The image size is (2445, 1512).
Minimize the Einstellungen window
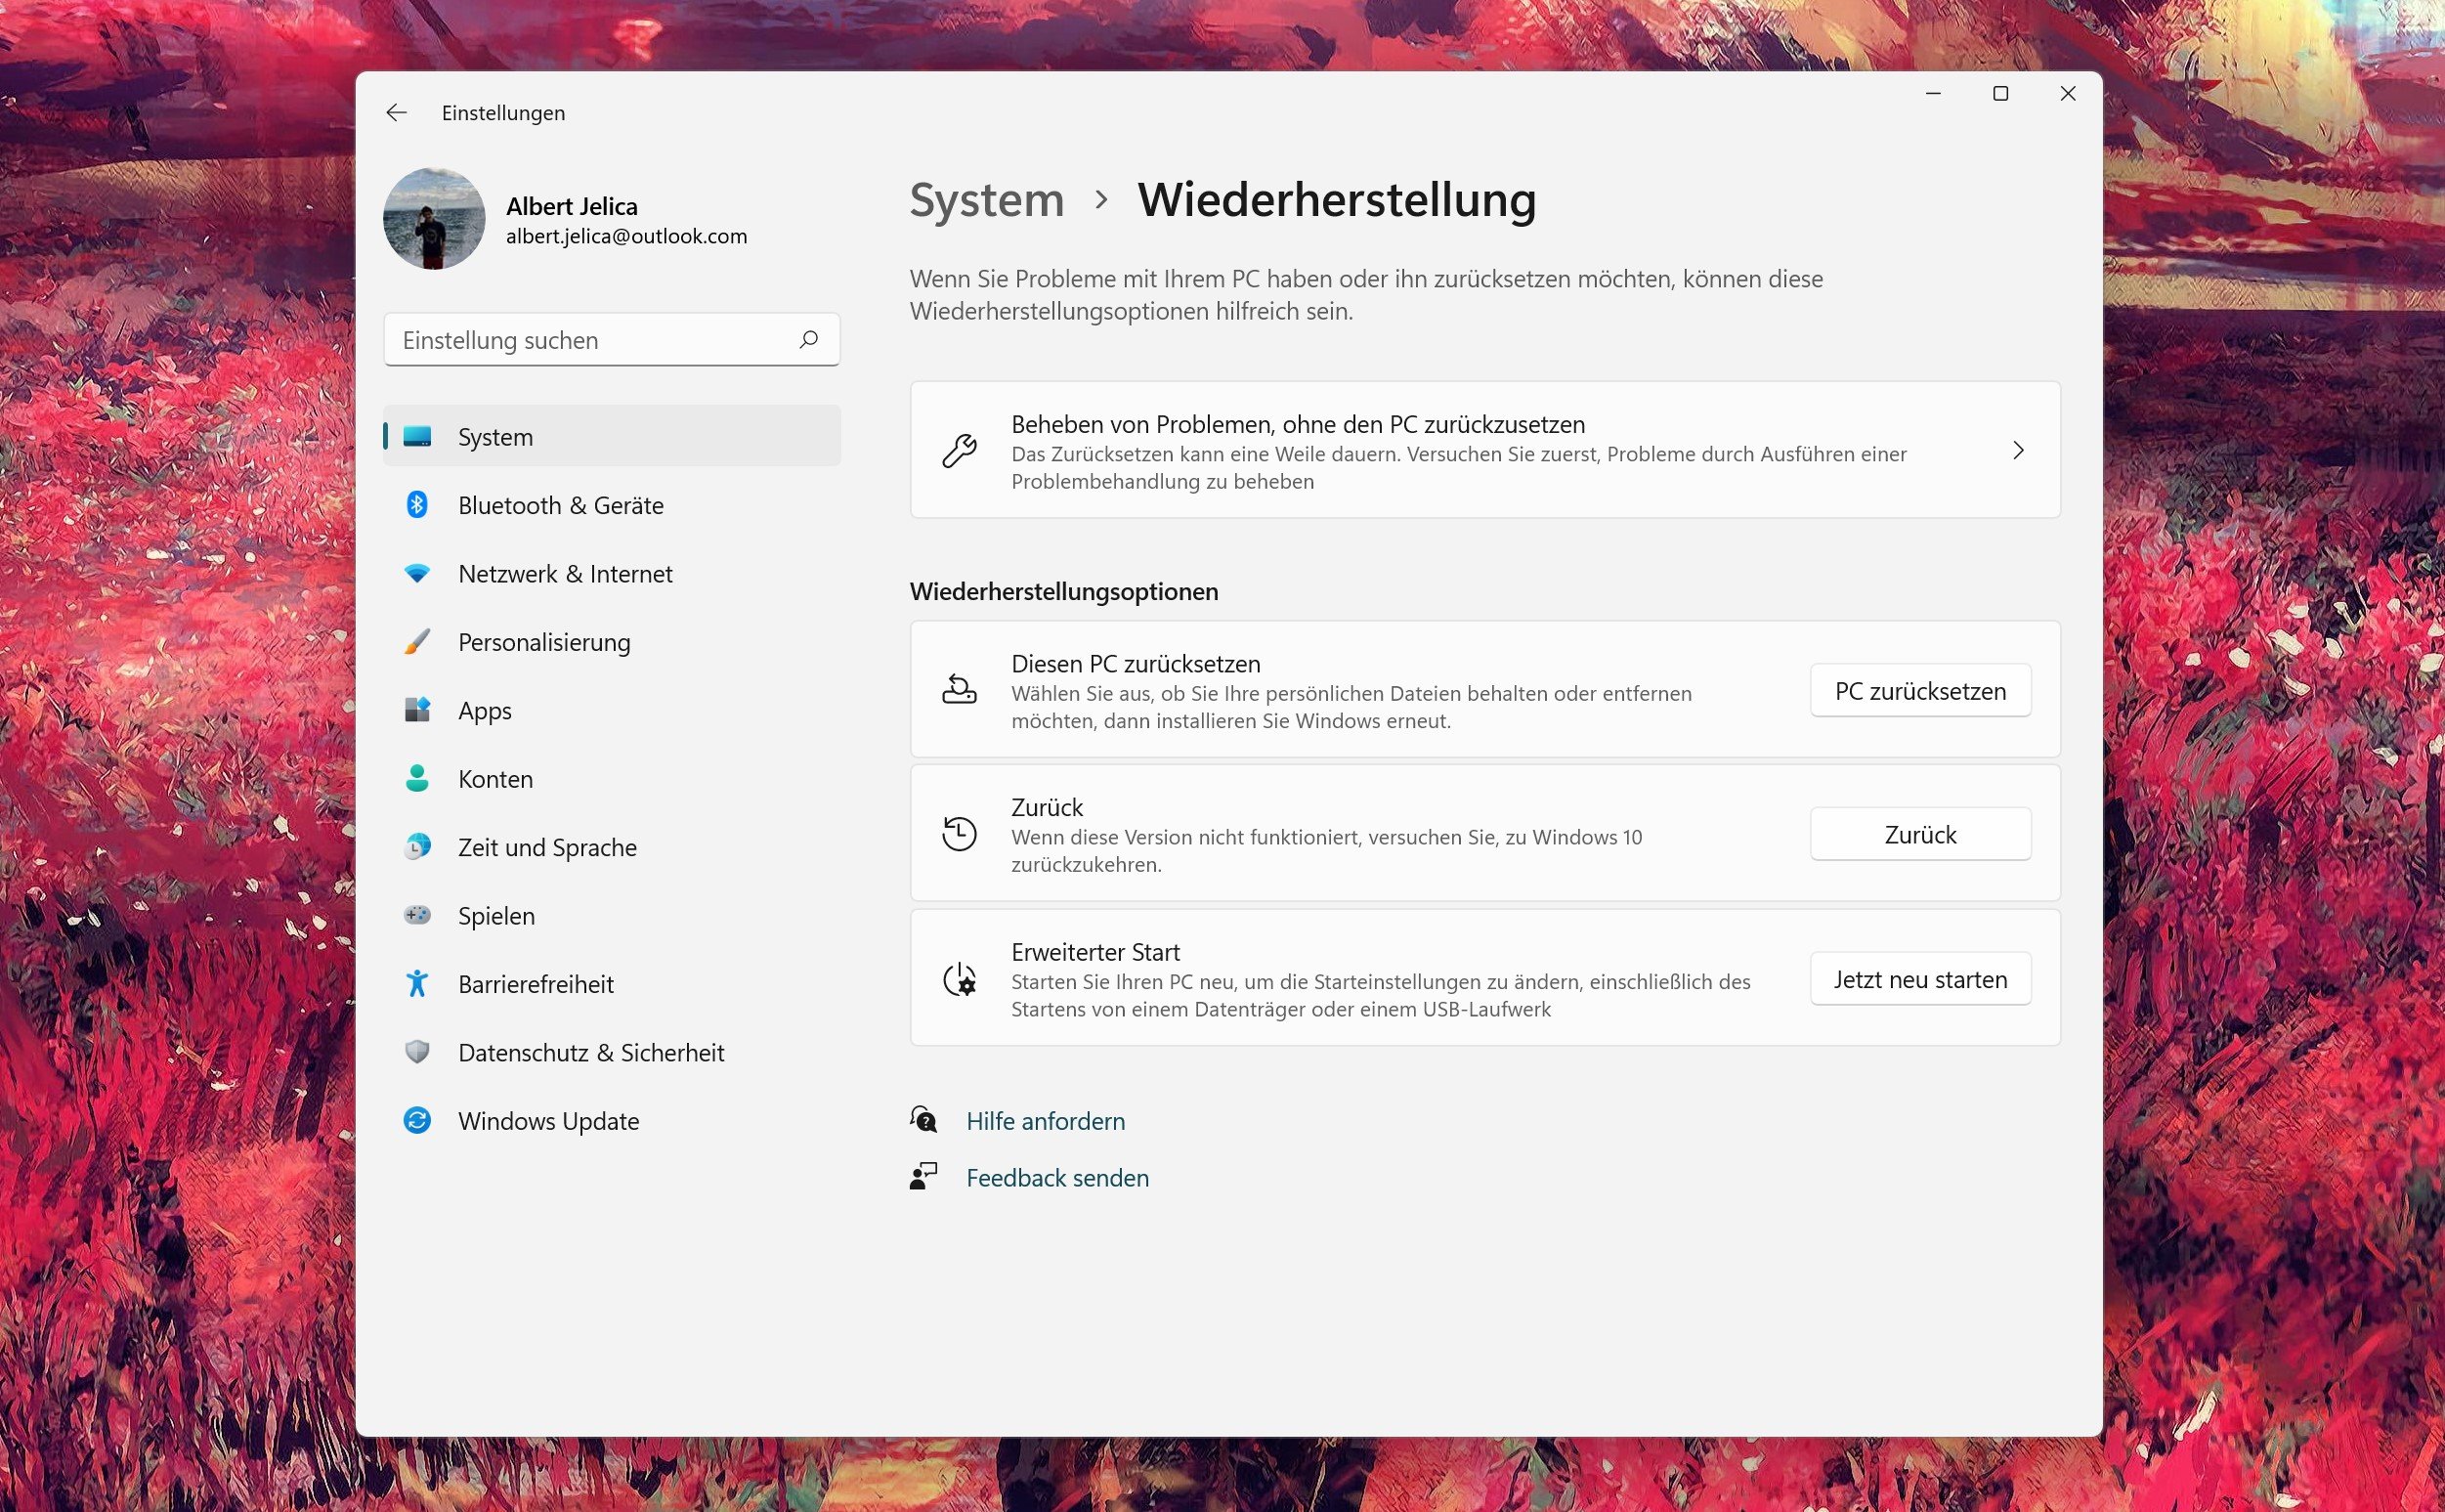click(x=1933, y=93)
